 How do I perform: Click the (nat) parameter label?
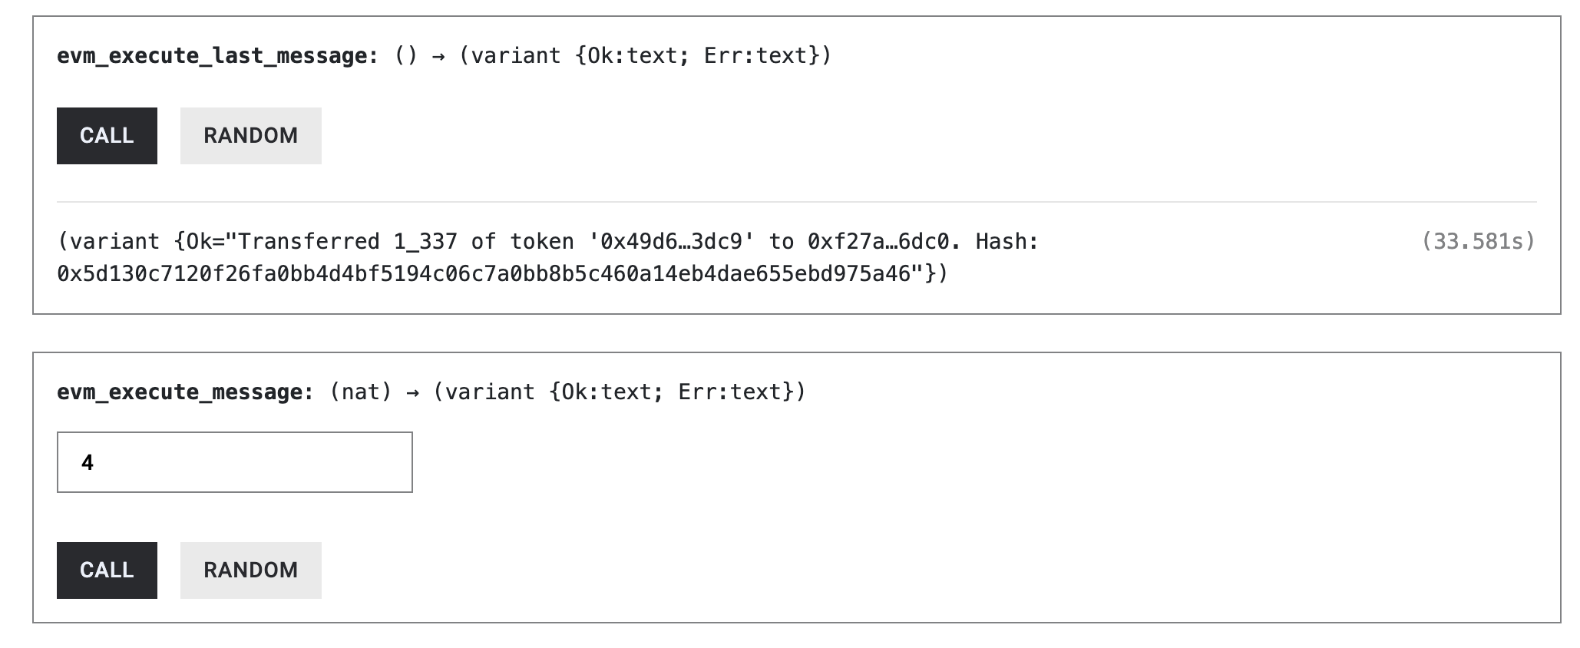coord(361,392)
